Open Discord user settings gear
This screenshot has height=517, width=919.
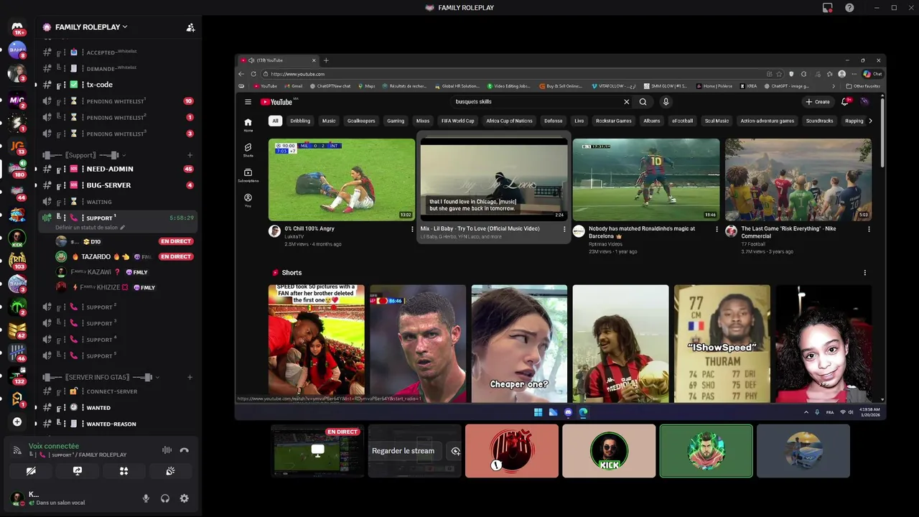185,498
